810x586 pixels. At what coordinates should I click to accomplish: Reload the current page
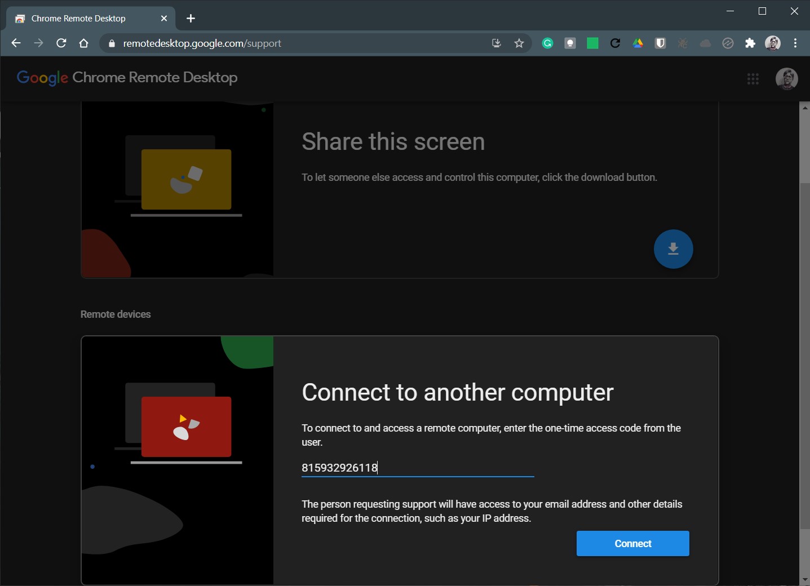(x=61, y=43)
